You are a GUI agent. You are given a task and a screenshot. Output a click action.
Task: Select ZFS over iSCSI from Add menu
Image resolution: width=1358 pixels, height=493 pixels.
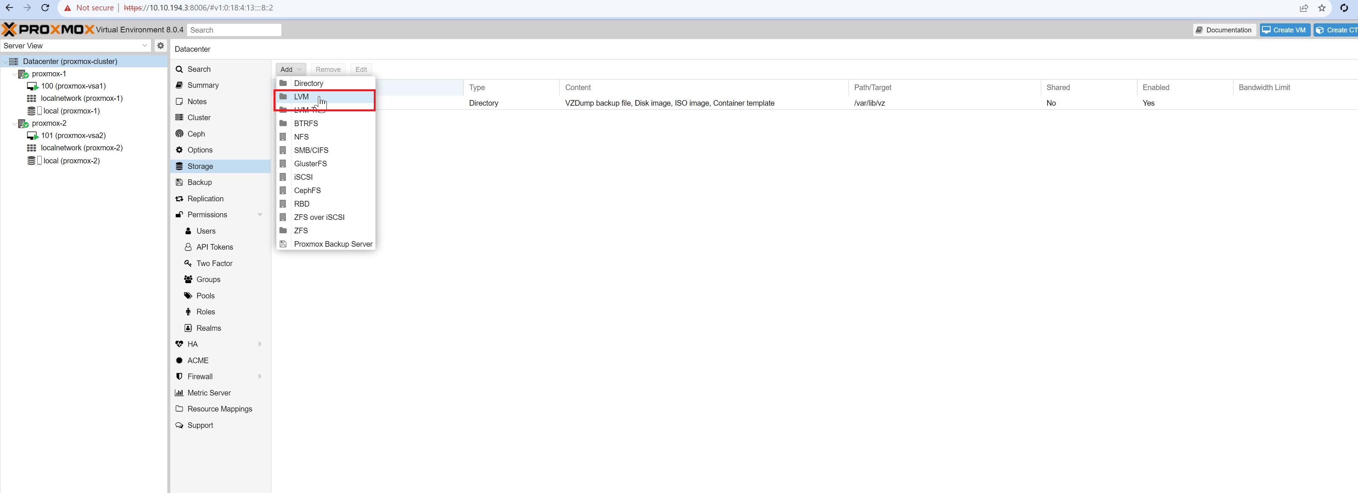[x=326, y=217]
